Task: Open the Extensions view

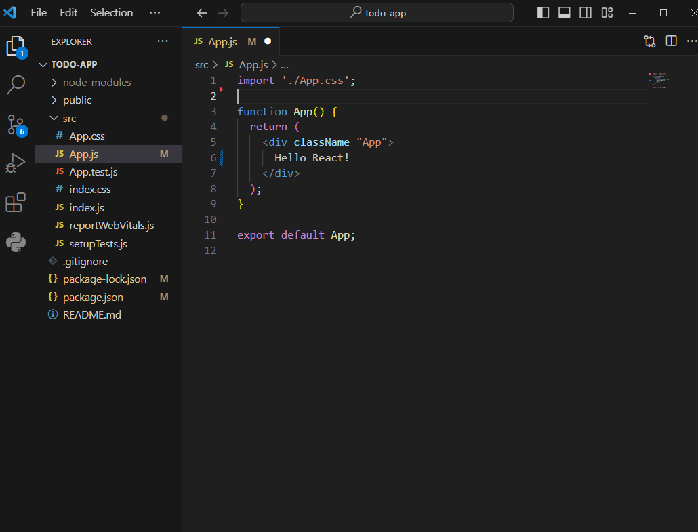Action: point(16,203)
